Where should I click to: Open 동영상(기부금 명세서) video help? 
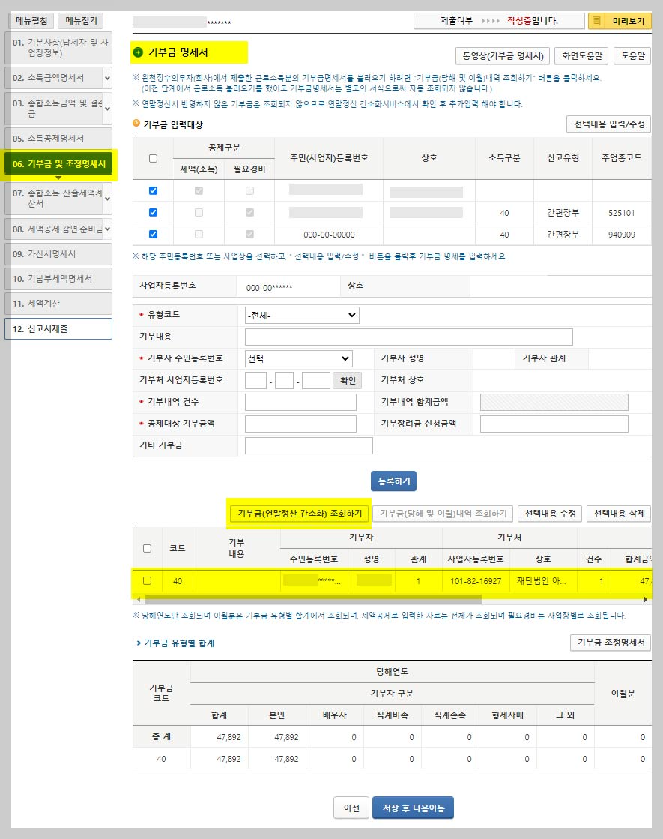(503, 55)
